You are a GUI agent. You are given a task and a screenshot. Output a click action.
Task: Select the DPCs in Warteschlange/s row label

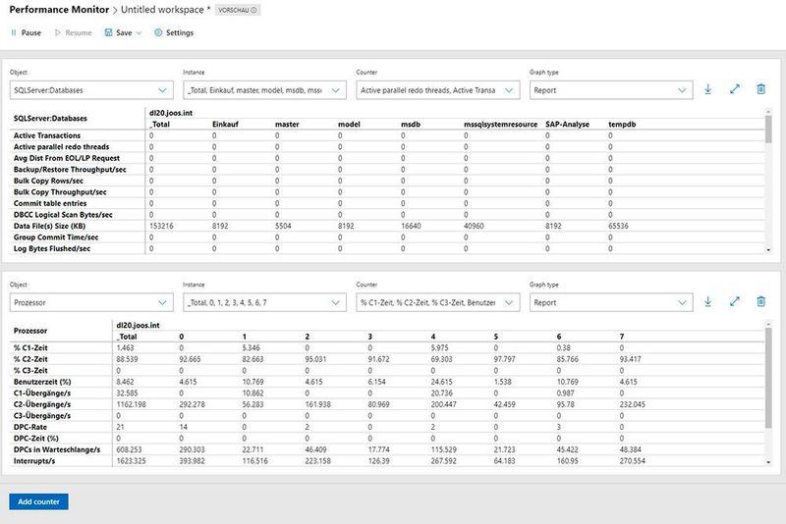coord(57,449)
